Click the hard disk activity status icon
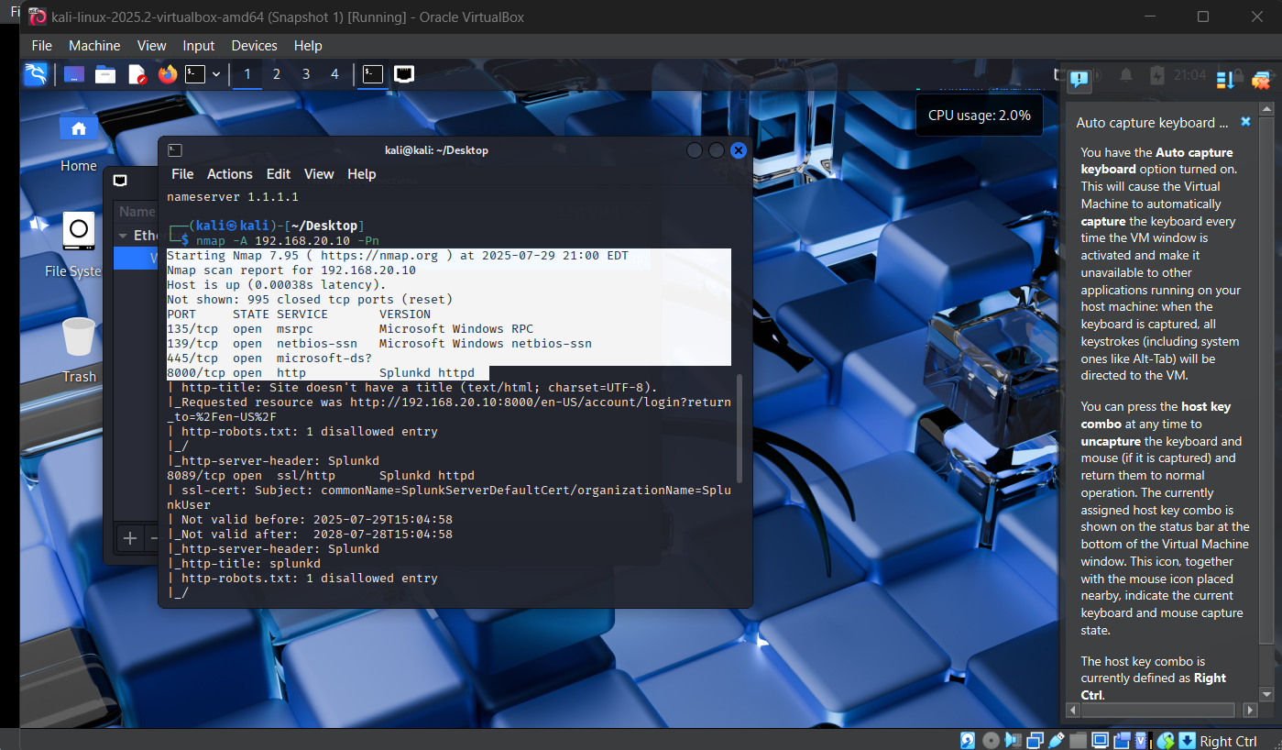 coord(968,739)
